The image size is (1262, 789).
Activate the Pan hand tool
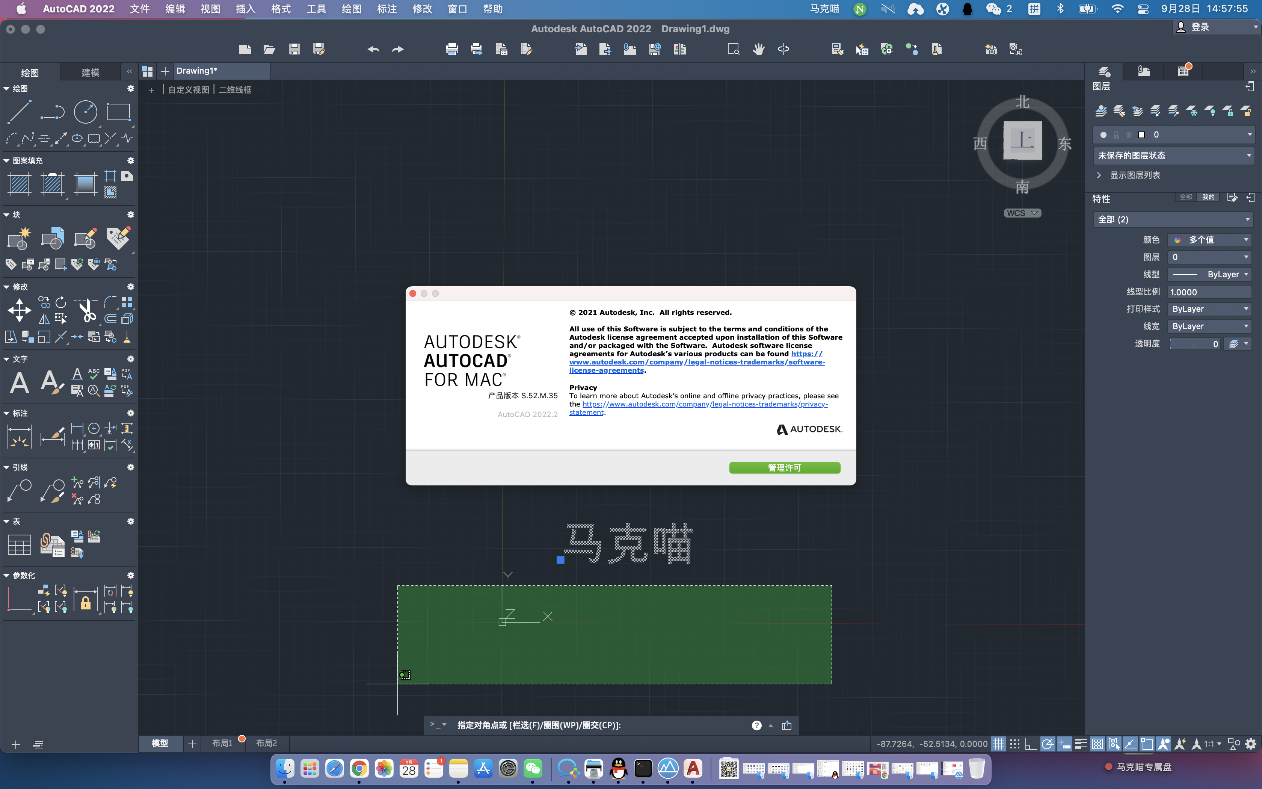pyautogui.click(x=758, y=50)
